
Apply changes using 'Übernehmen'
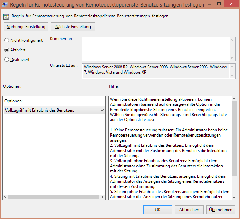(220, 210)
